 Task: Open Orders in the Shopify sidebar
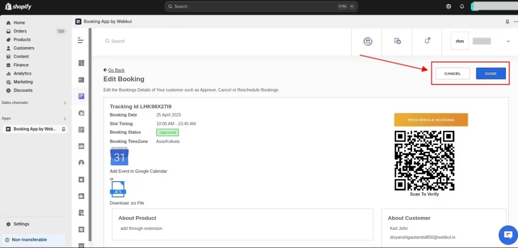click(x=20, y=31)
